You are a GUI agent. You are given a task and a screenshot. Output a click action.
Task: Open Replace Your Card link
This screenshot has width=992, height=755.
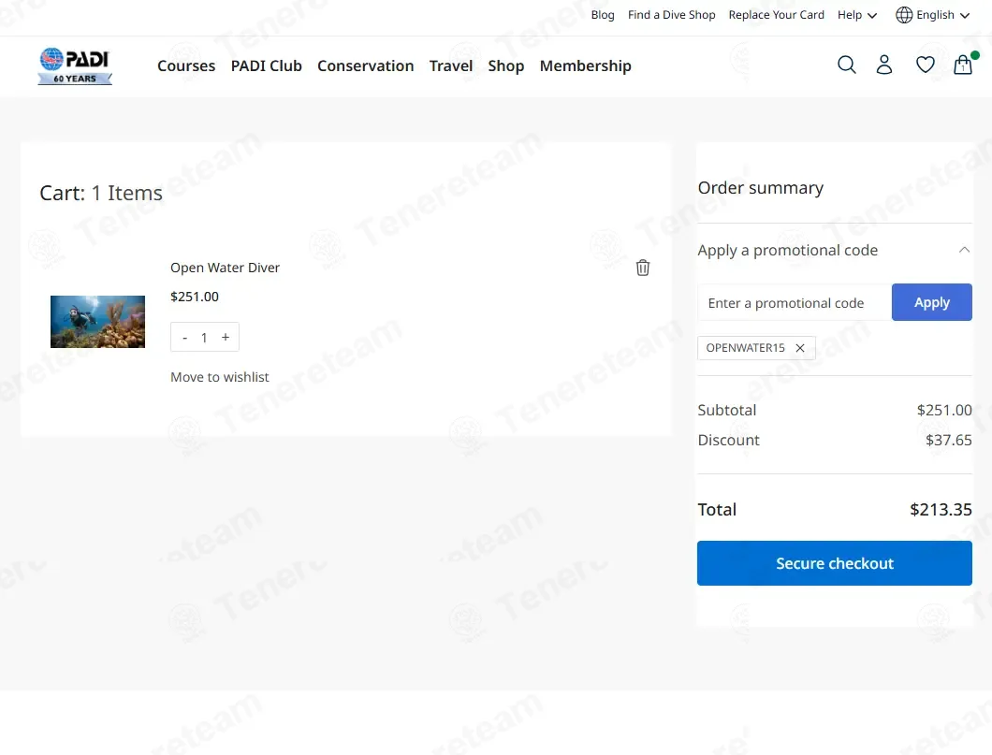pos(776,15)
